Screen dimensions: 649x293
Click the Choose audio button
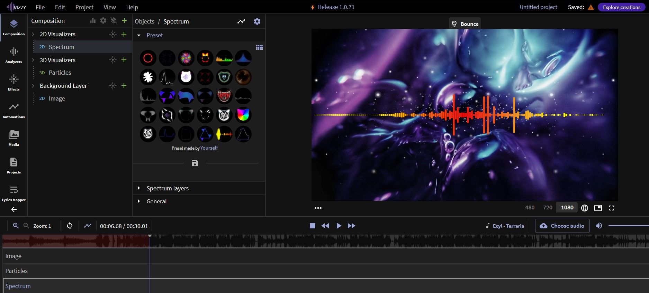point(562,226)
